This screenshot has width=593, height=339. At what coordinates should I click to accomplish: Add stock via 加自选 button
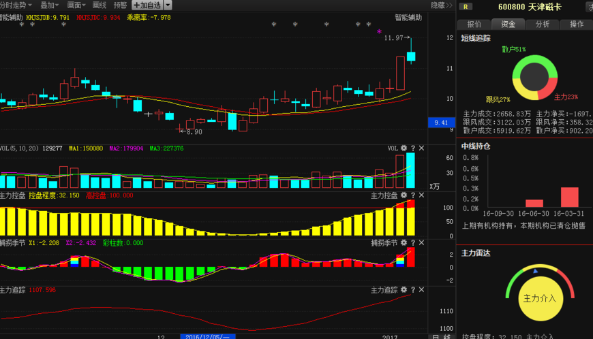147,5
